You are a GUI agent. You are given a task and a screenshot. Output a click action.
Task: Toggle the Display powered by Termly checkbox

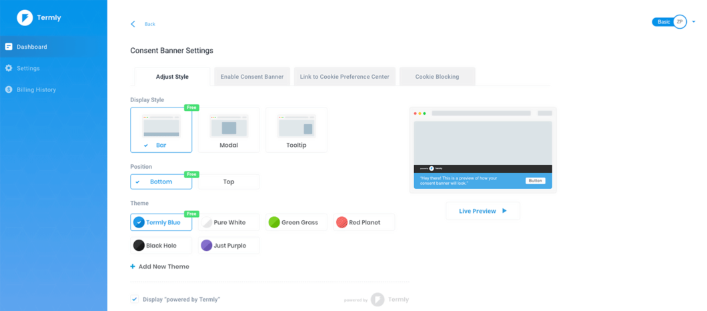pyautogui.click(x=134, y=299)
